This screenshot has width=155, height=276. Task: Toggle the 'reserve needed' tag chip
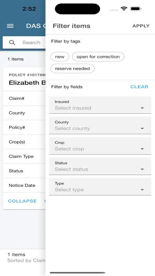[x=72, y=69]
